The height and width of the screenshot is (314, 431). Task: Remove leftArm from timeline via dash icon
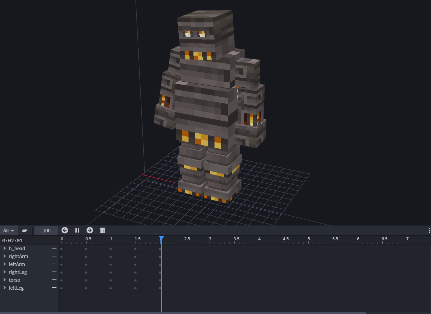coord(54,264)
